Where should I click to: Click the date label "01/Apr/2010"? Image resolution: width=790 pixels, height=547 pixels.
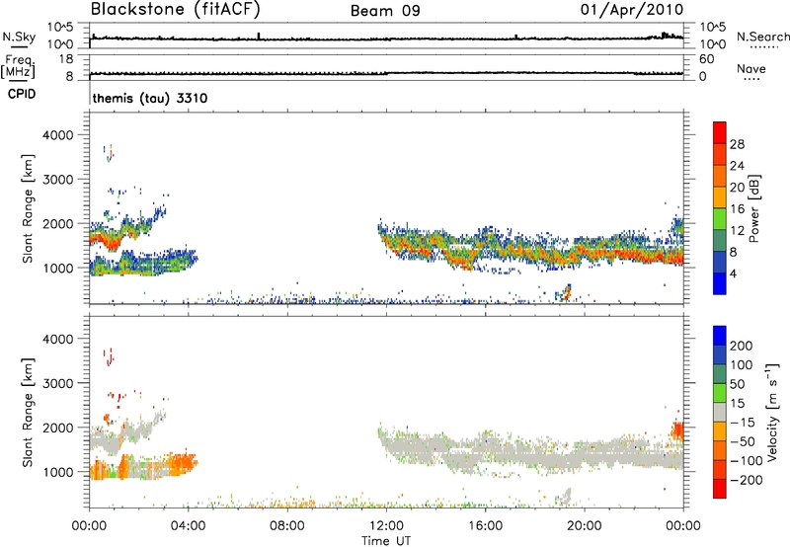click(x=632, y=10)
